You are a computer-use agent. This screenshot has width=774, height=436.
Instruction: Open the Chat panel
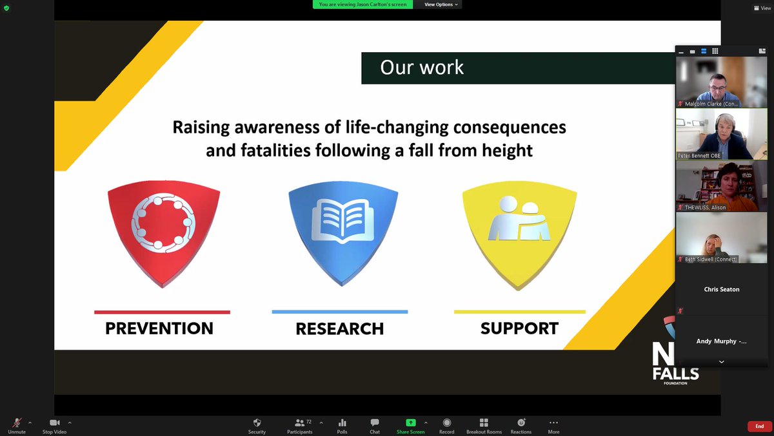click(375, 426)
